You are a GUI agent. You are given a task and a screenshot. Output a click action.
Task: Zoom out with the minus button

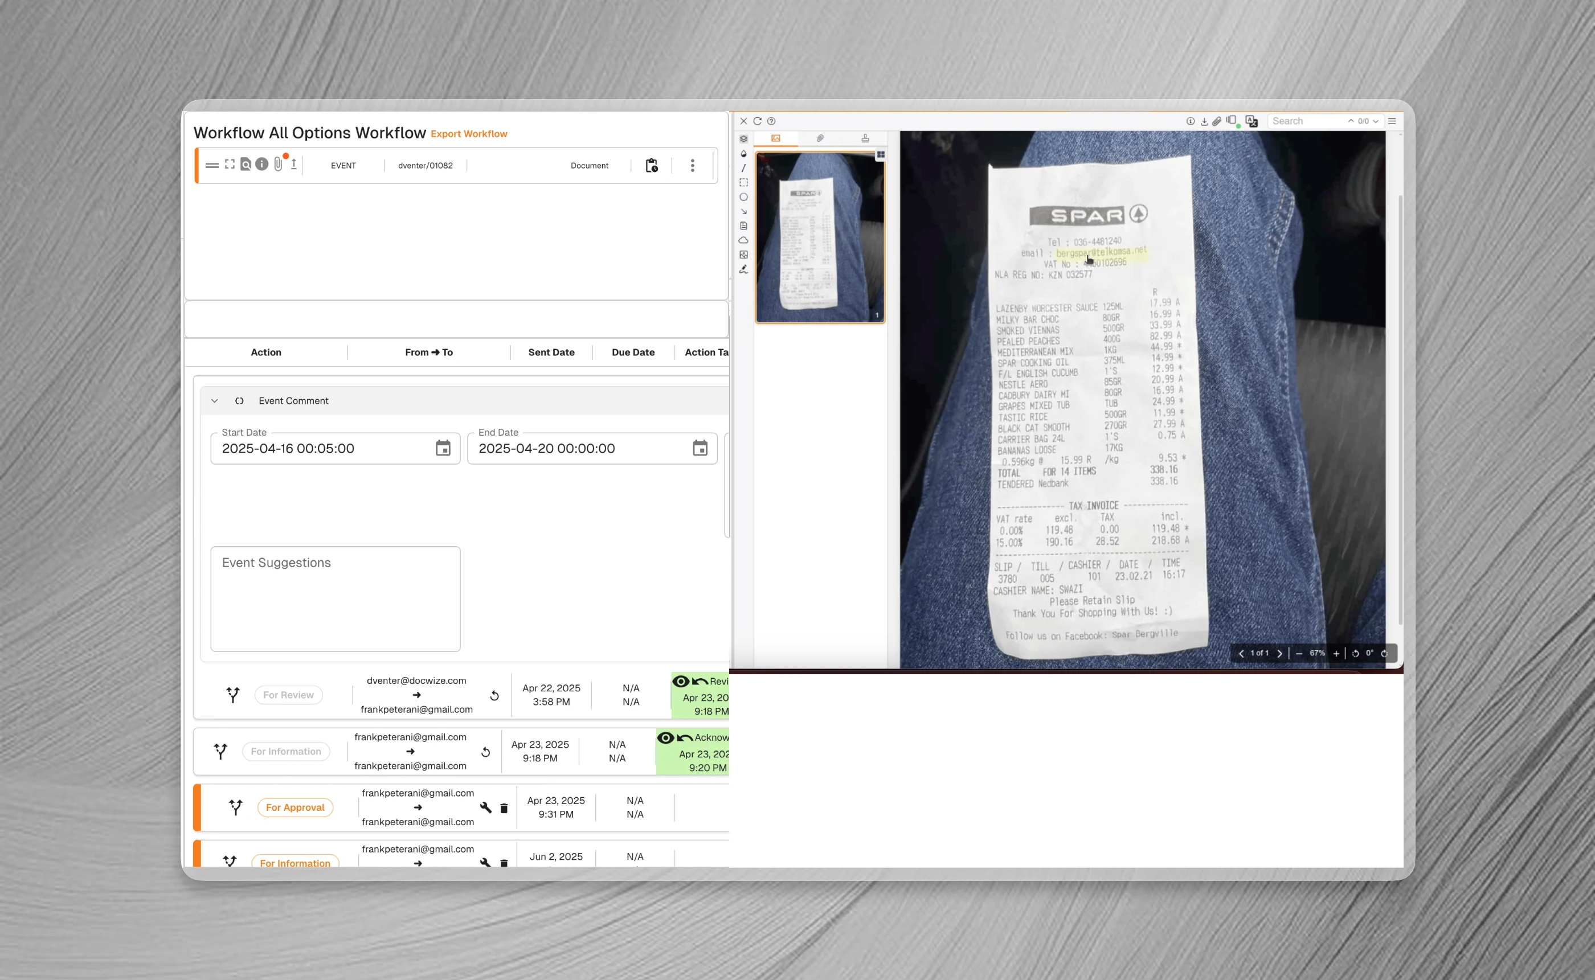pyautogui.click(x=1299, y=653)
